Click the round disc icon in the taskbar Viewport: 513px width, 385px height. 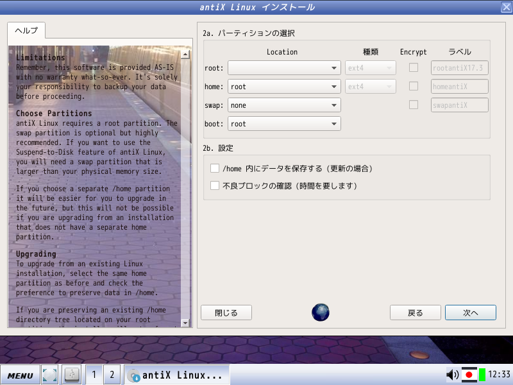click(x=50, y=375)
